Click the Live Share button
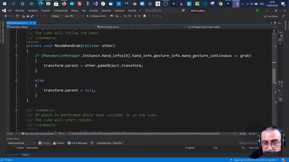 (270, 16)
